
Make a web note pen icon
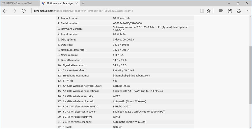click(x=230, y=11)
